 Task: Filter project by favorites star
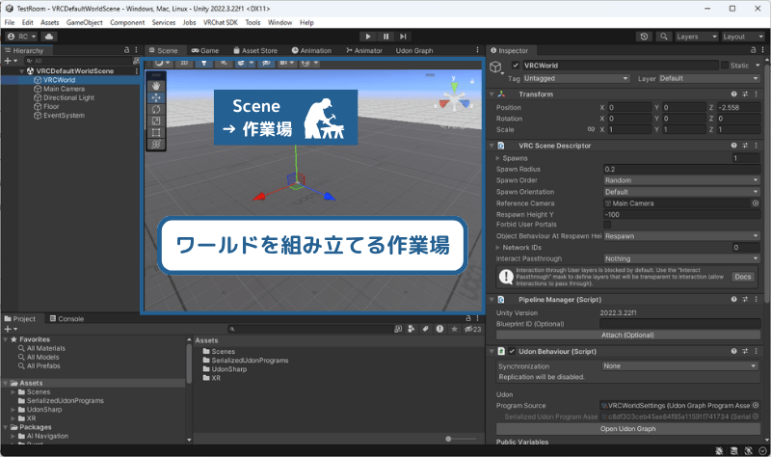(454, 329)
